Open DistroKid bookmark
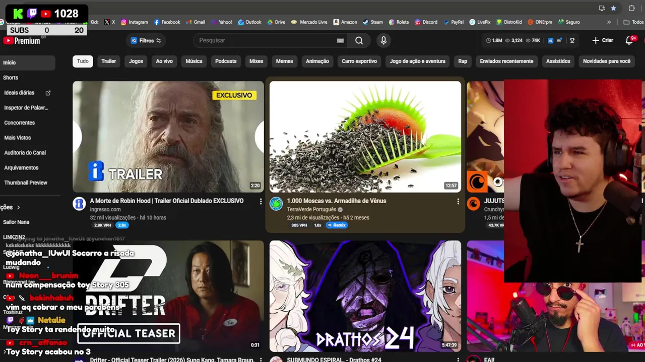 pyautogui.click(x=509, y=22)
